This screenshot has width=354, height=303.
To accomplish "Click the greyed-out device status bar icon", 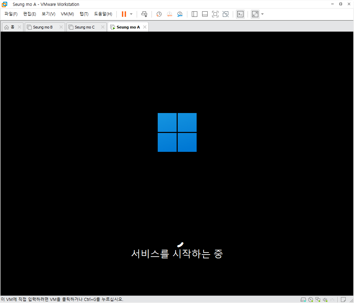I will (x=332, y=300).
